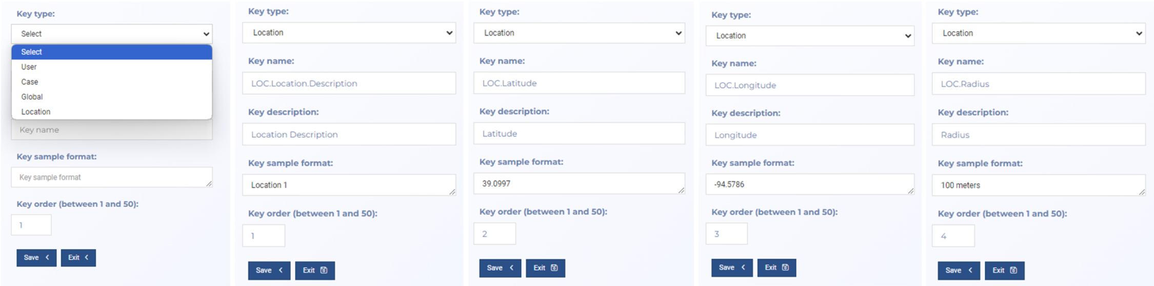The height and width of the screenshot is (286, 1154).
Task: Click Exit icon in the Longitude form
Action: tap(785, 268)
